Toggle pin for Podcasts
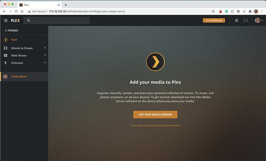This screenshot has height=161, width=266. pyautogui.click(x=45, y=63)
